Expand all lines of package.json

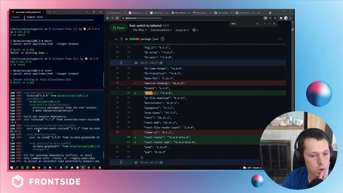click(122, 39)
